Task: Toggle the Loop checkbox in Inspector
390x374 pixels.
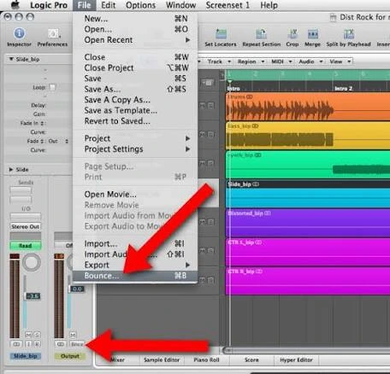Action: 52,87
